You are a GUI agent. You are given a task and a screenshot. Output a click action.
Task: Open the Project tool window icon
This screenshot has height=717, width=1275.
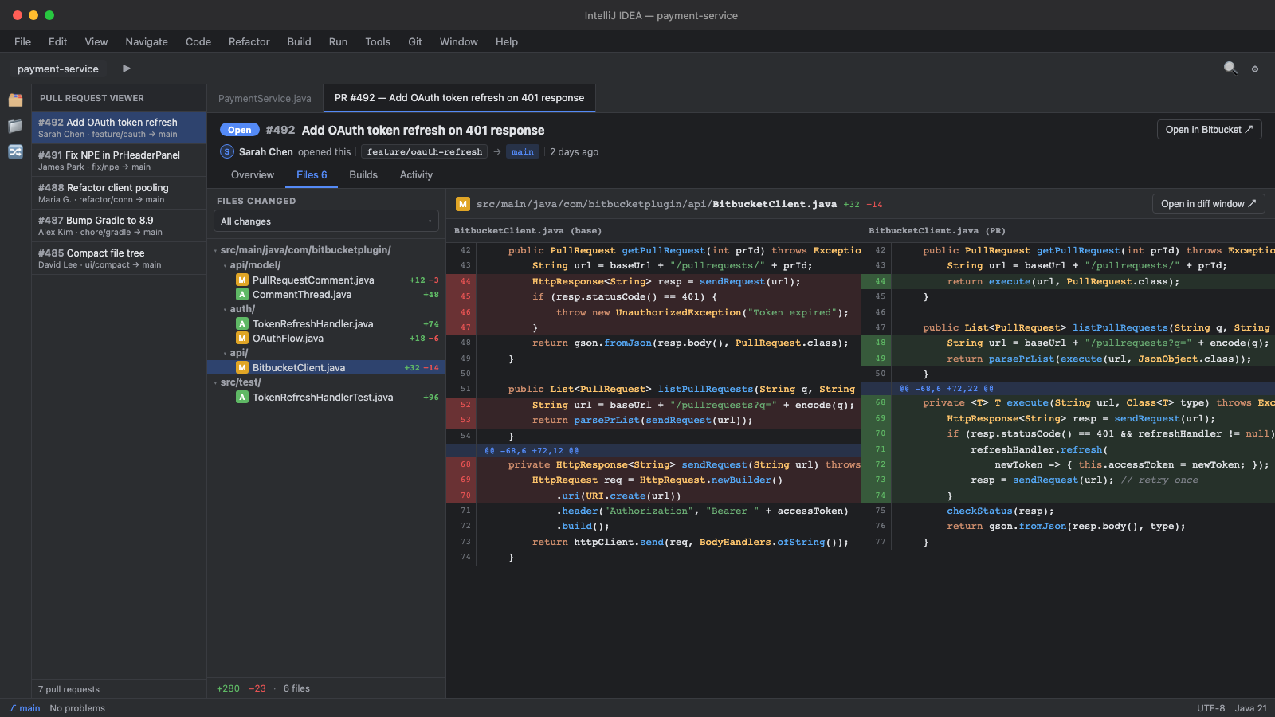coord(15,100)
